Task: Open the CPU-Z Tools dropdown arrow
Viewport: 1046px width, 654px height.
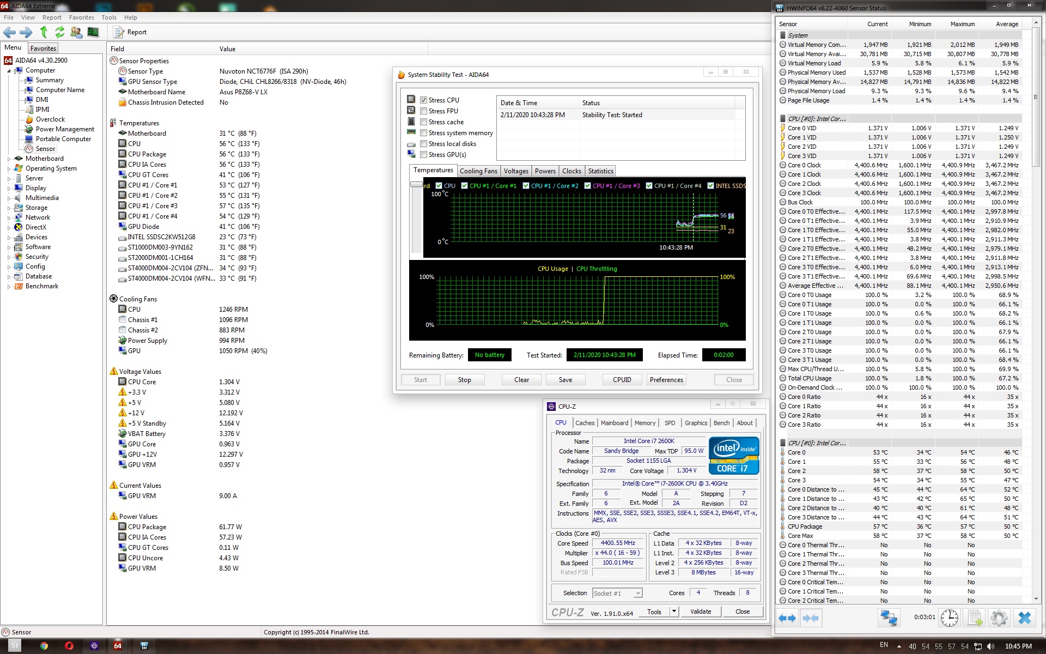Action: (x=674, y=611)
